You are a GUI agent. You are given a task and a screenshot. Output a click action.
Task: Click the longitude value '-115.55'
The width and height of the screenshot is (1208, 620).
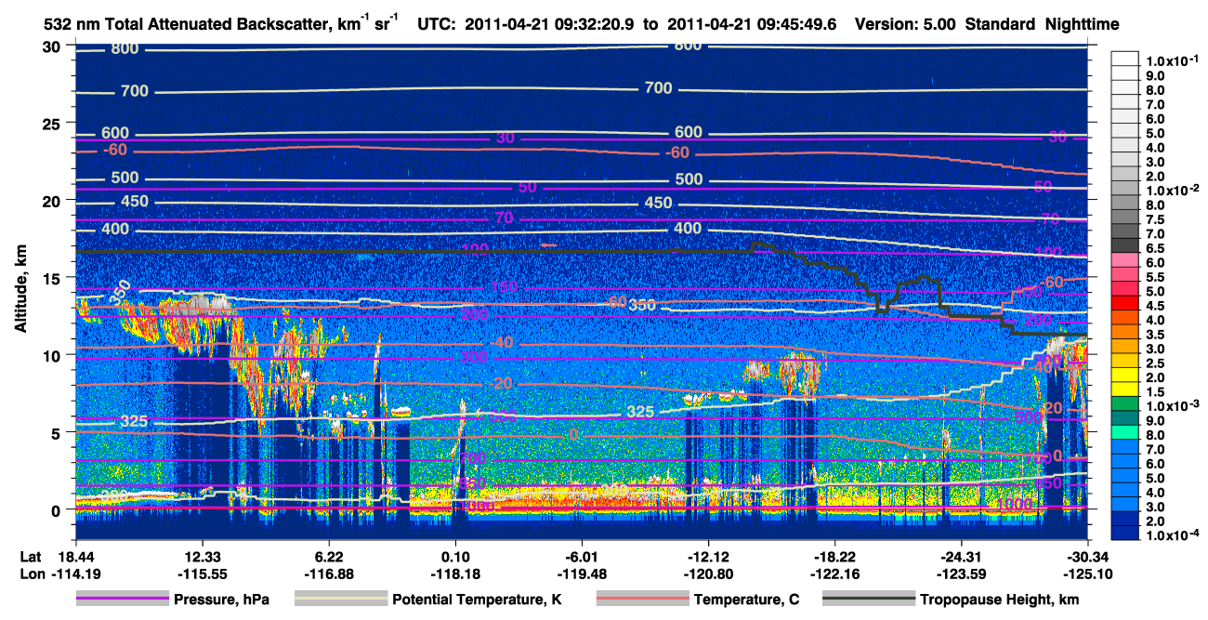[x=202, y=573]
